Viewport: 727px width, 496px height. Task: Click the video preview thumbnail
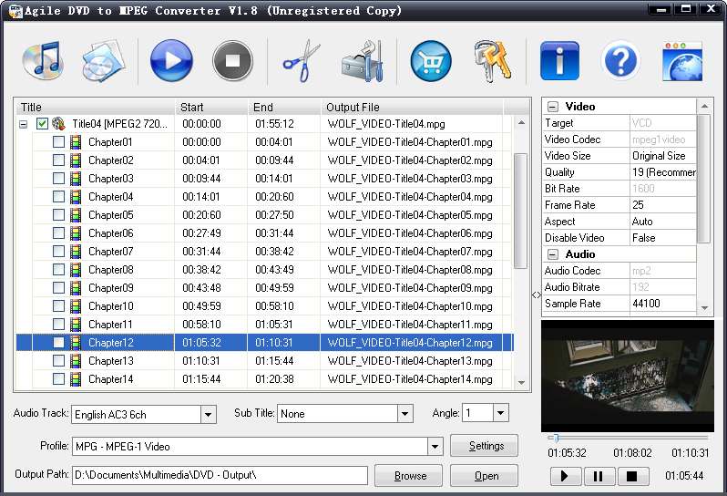(628, 376)
